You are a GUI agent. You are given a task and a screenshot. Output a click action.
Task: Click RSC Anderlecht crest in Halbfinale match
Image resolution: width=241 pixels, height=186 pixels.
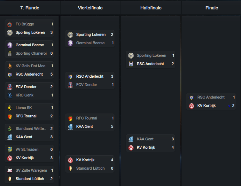pos(131,64)
